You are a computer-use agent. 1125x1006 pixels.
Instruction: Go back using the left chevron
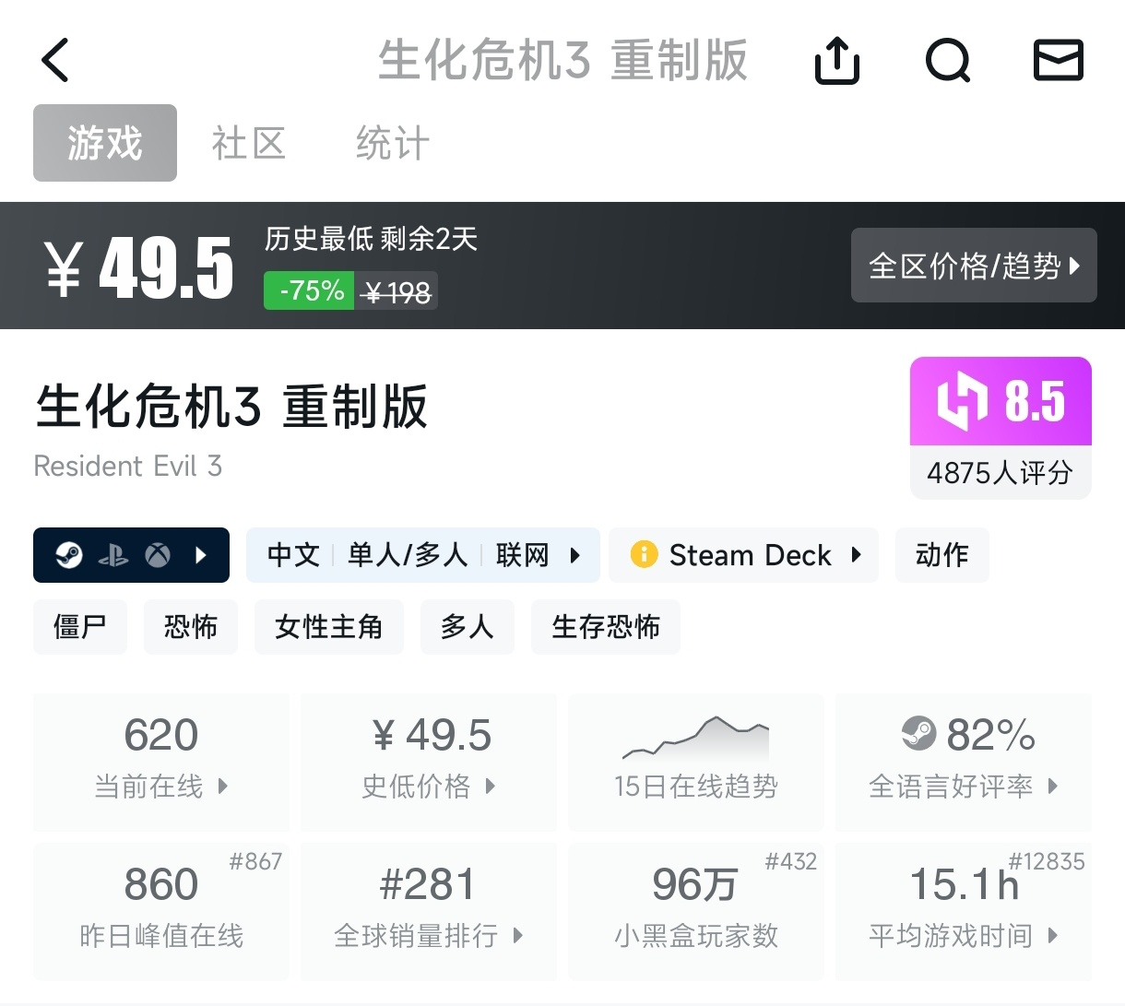(55, 61)
